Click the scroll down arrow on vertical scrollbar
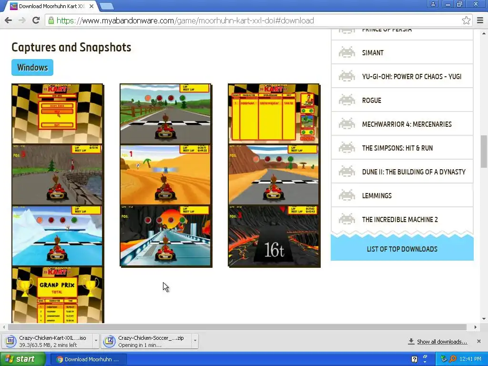Image resolution: width=488 pixels, height=366 pixels. [484, 319]
